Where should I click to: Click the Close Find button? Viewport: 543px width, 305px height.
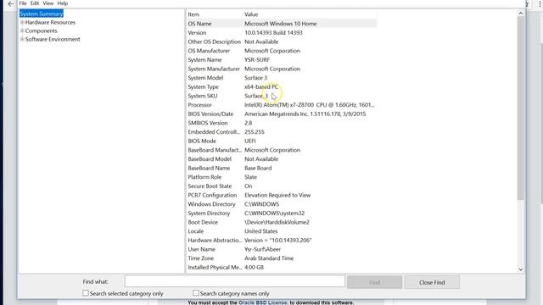[x=432, y=282]
